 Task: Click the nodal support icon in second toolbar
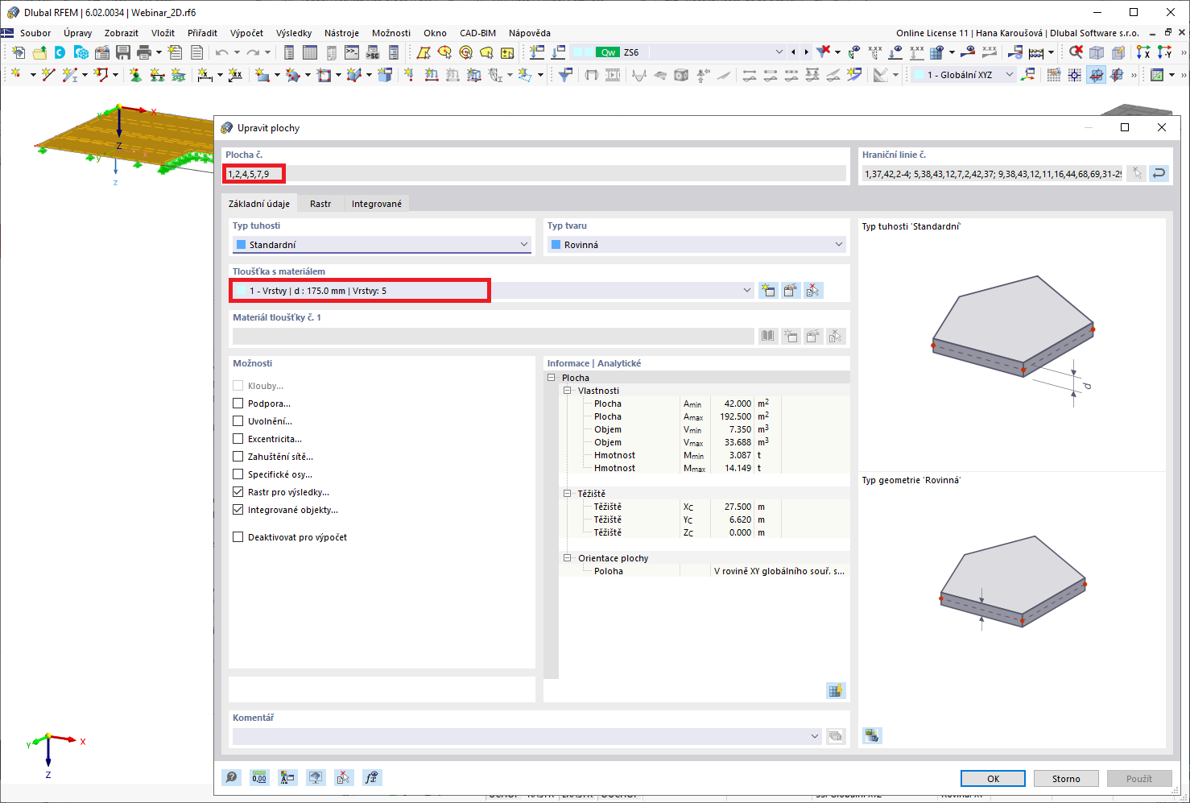(135, 75)
